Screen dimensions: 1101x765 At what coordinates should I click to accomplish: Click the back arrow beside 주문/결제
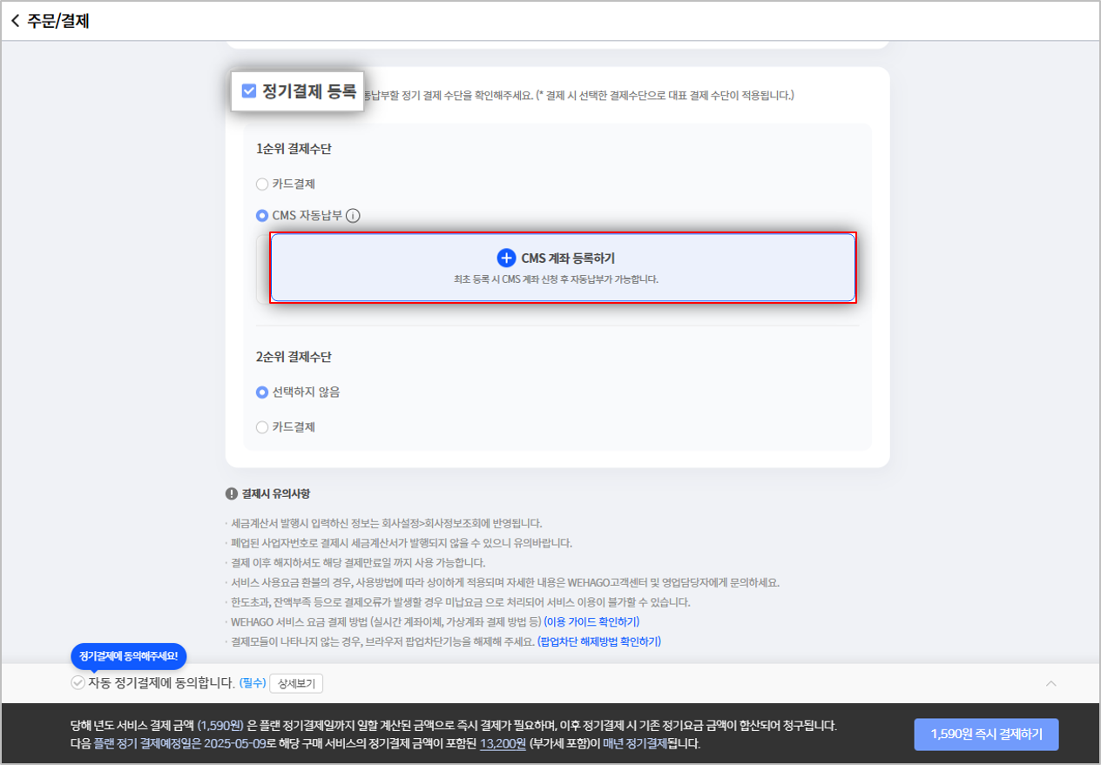tap(15, 21)
